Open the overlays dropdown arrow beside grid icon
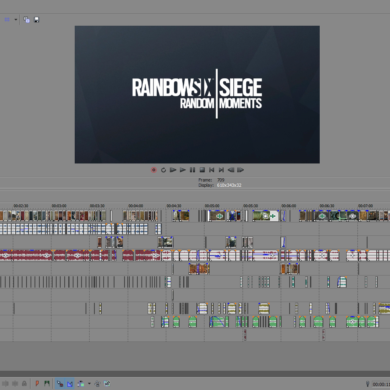Screen dimensions: 390x390 pyautogui.click(x=16, y=20)
